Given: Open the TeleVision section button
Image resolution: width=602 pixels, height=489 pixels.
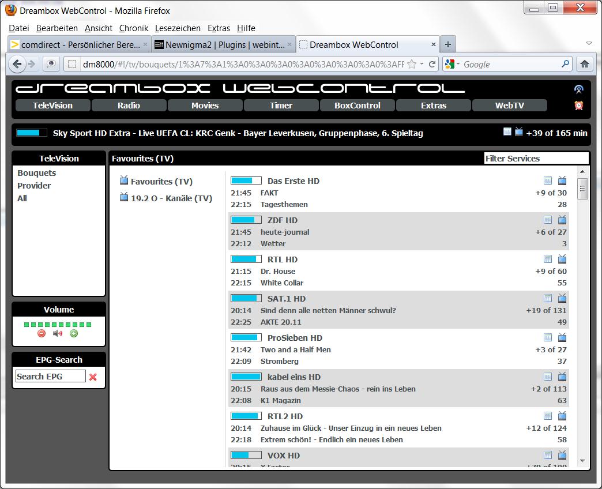Looking at the screenshot, I should tap(53, 106).
